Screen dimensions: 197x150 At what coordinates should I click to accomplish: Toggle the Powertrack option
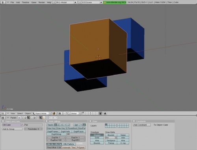(x=72, y=128)
